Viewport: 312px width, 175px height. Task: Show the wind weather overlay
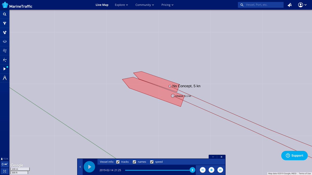tap(5, 51)
